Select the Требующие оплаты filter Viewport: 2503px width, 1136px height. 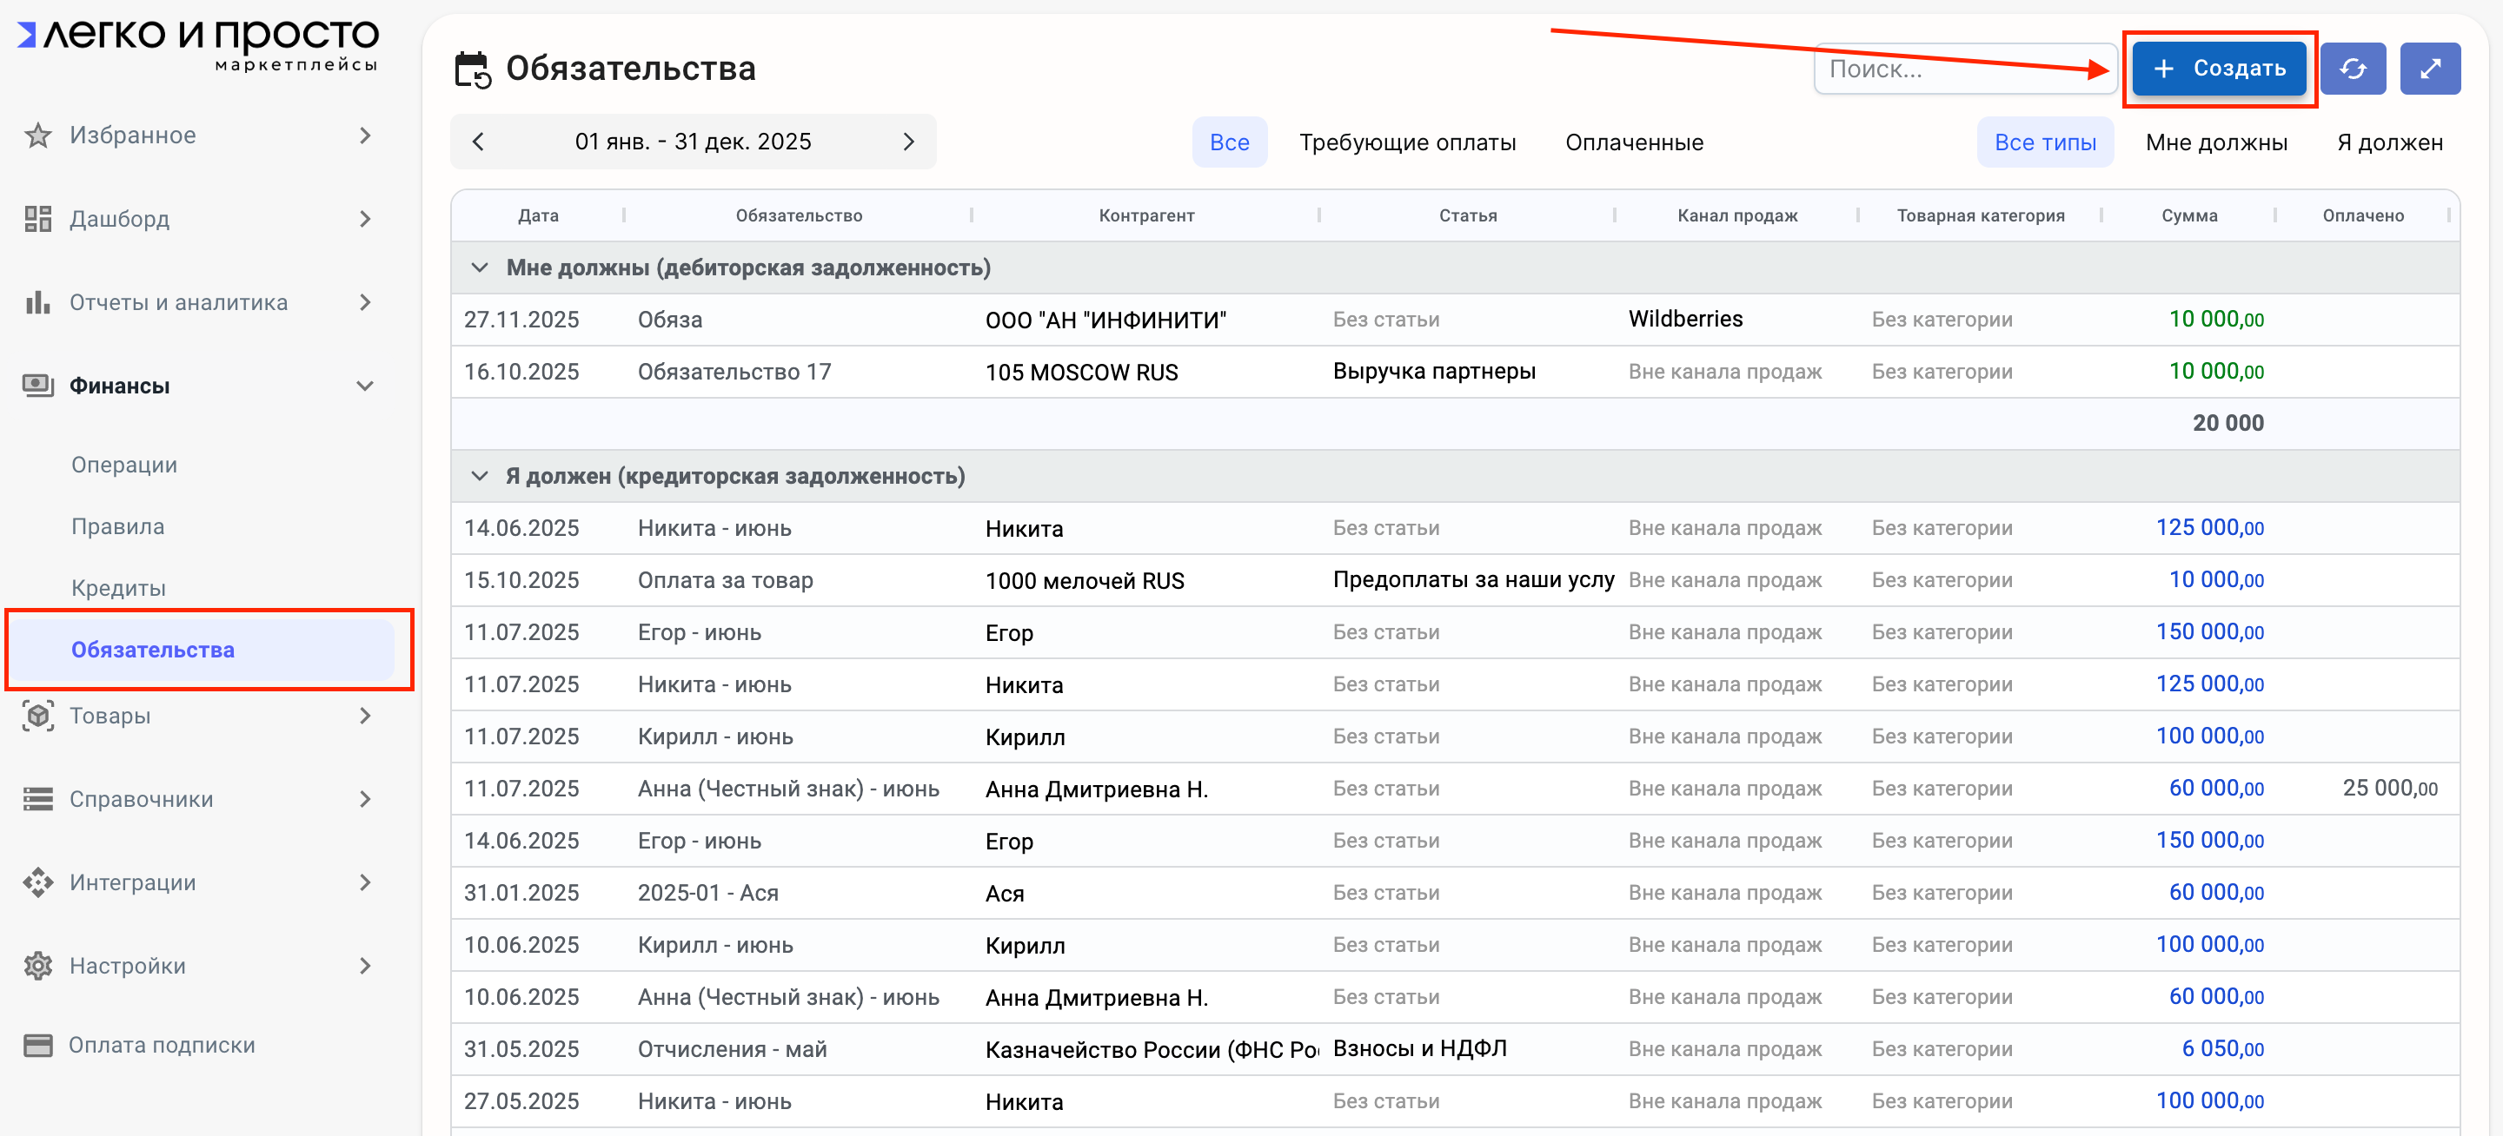tap(1407, 142)
